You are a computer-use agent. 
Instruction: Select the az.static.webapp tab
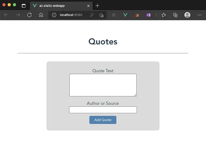[x=61, y=6]
